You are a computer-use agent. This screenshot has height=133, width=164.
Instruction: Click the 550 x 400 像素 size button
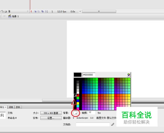[x=51, y=113]
